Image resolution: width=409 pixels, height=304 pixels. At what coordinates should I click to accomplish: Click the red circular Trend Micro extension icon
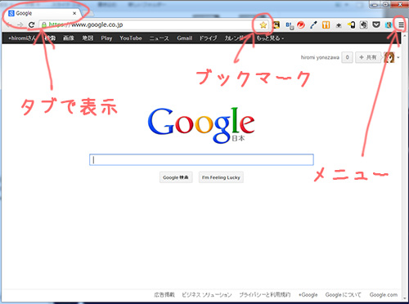pyautogui.click(x=301, y=25)
